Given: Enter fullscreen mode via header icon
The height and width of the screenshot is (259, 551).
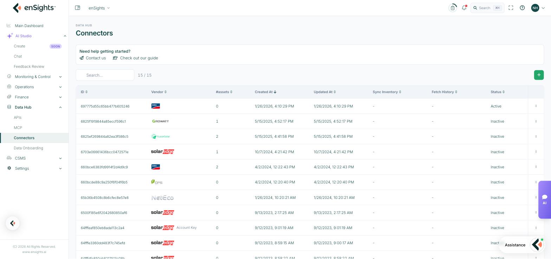Looking at the screenshot, I should pyautogui.click(x=511, y=8).
